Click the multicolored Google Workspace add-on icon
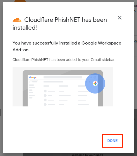Screen dimensions: 137x156 coord(95,83)
